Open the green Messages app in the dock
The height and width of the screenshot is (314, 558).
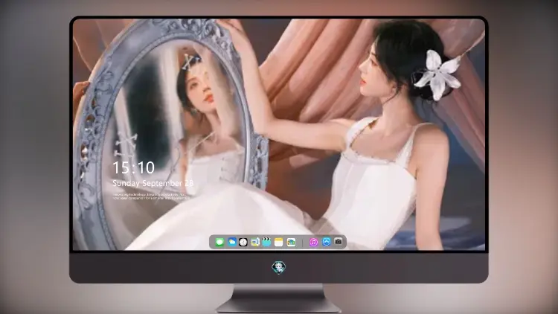(x=219, y=242)
